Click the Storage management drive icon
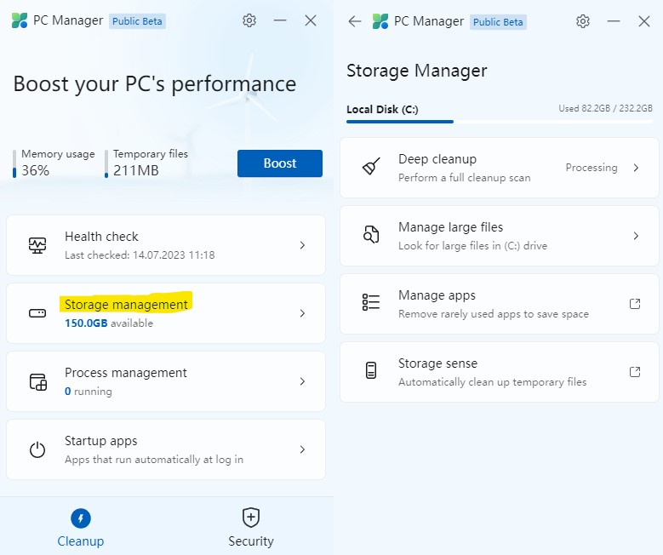The width and height of the screenshot is (663, 555). coord(37,313)
